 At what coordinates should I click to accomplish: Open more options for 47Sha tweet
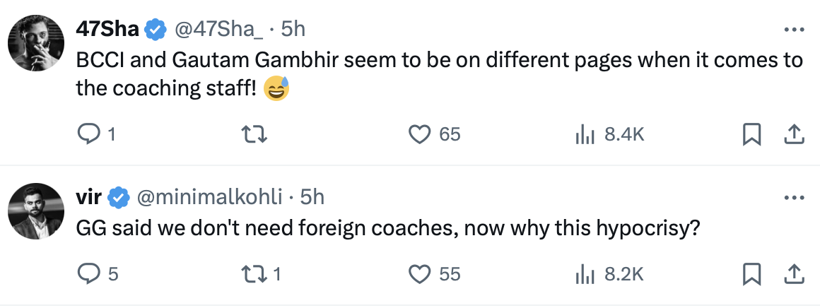point(794,30)
